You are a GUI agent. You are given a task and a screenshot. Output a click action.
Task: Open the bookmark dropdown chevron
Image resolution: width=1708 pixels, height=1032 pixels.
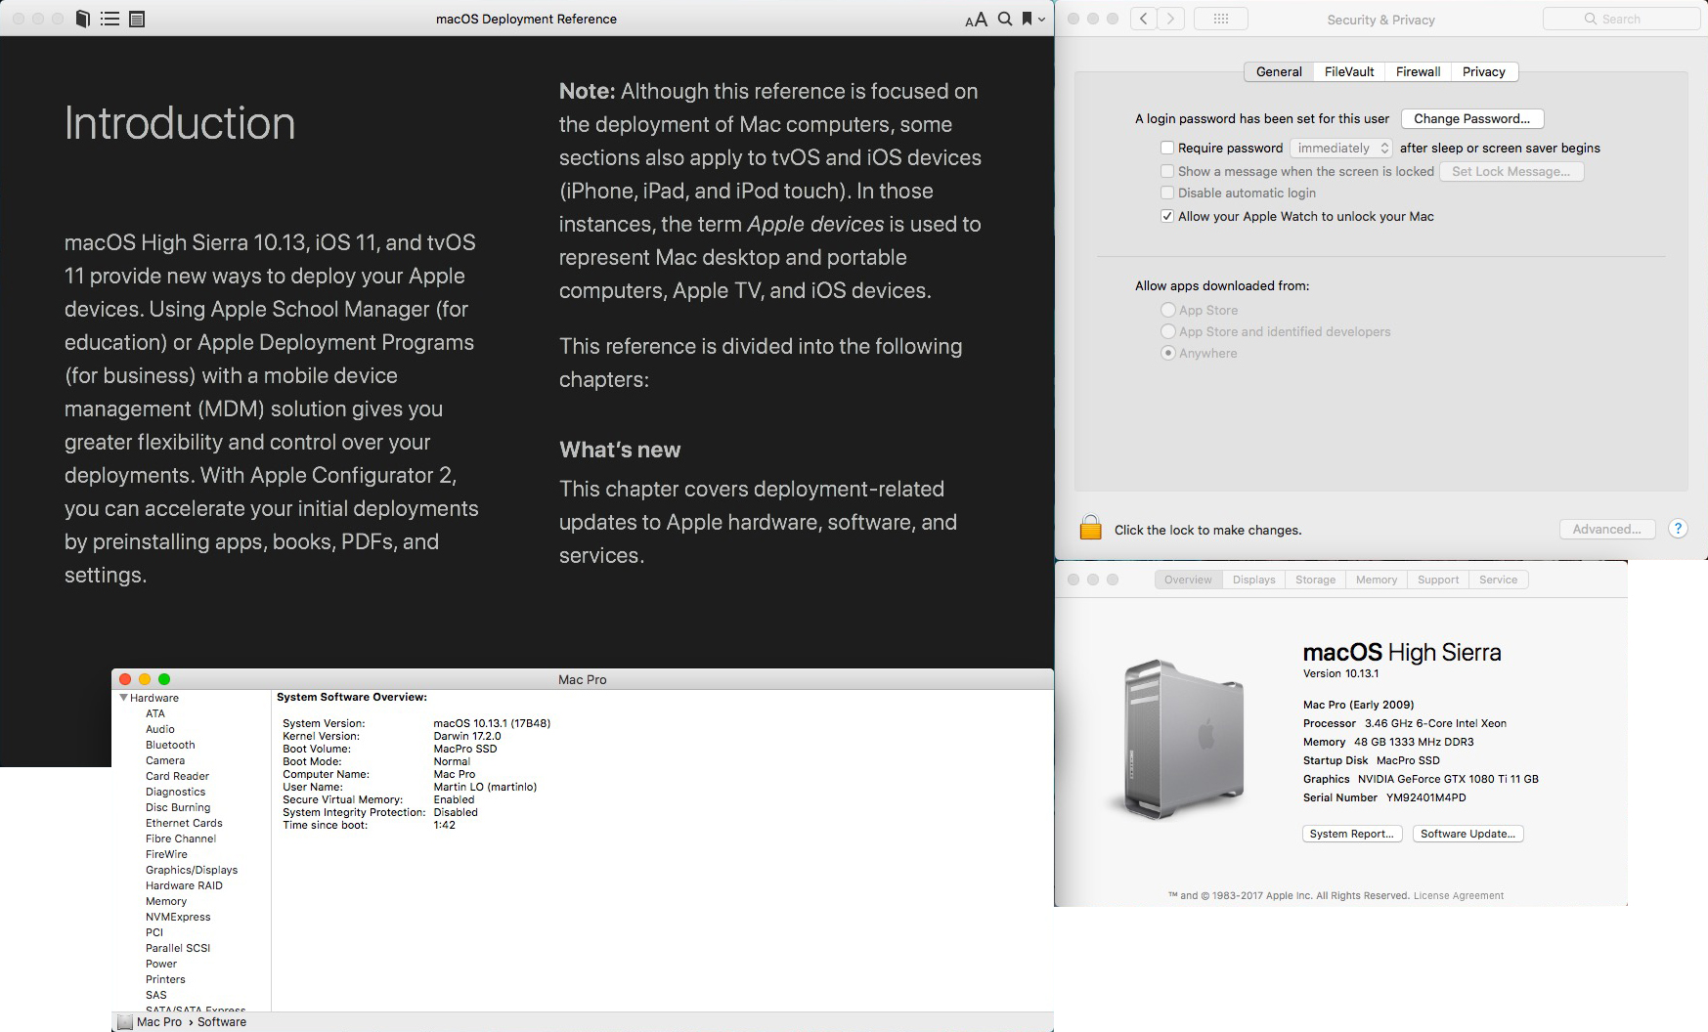coord(1042,20)
